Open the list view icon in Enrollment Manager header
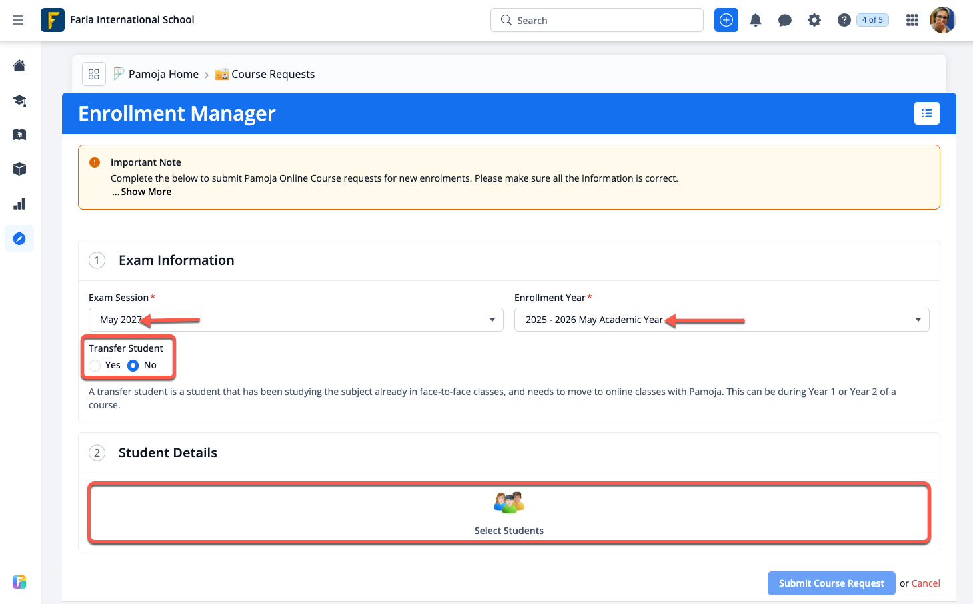The height and width of the screenshot is (604, 973). tap(926, 113)
